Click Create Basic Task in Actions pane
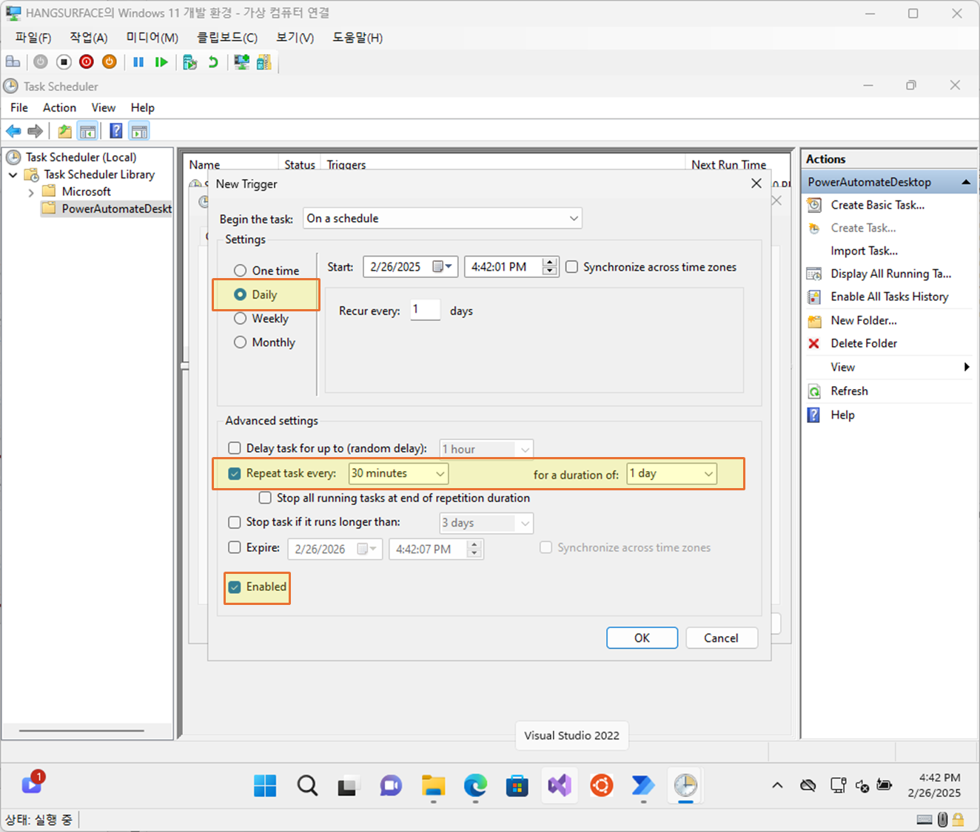Image resolution: width=980 pixels, height=832 pixels. pos(877,205)
